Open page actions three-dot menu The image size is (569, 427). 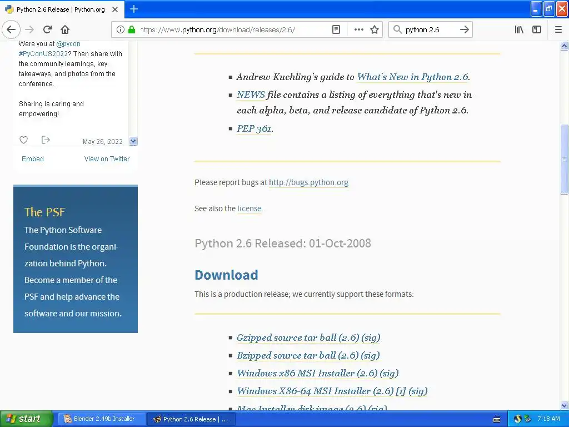click(x=358, y=29)
